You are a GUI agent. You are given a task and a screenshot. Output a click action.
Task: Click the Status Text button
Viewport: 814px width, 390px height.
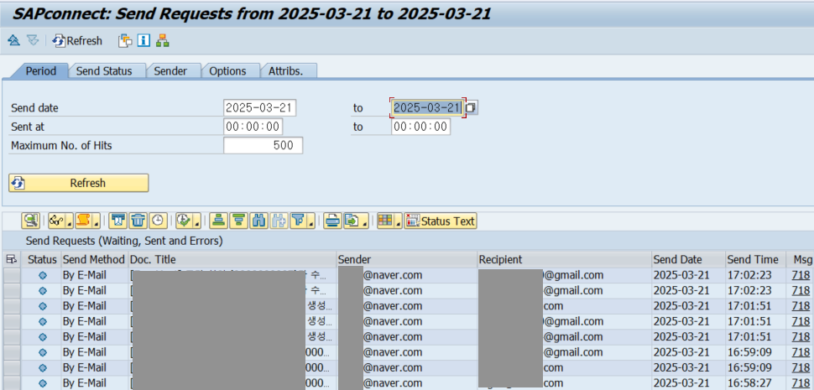click(441, 221)
